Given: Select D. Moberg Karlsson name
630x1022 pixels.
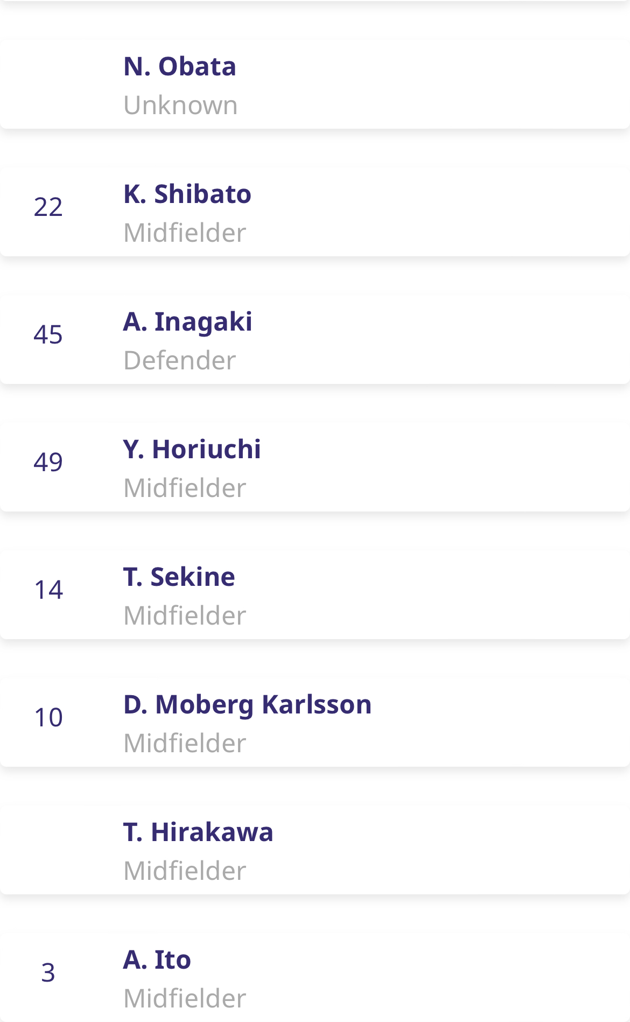Looking at the screenshot, I should click(247, 705).
